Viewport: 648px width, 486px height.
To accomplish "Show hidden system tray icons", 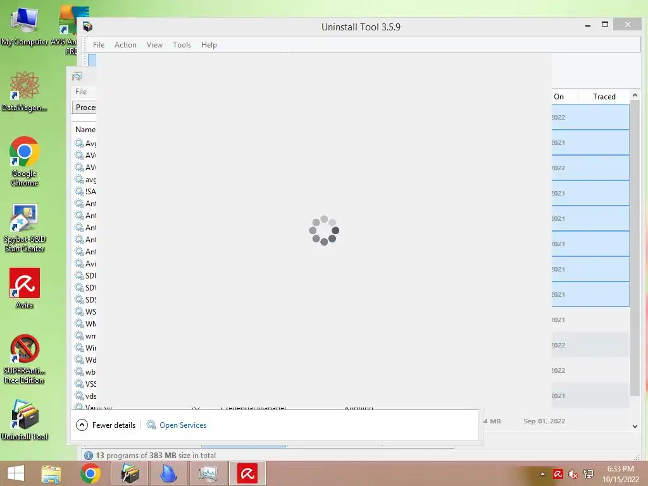I will [542, 474].
